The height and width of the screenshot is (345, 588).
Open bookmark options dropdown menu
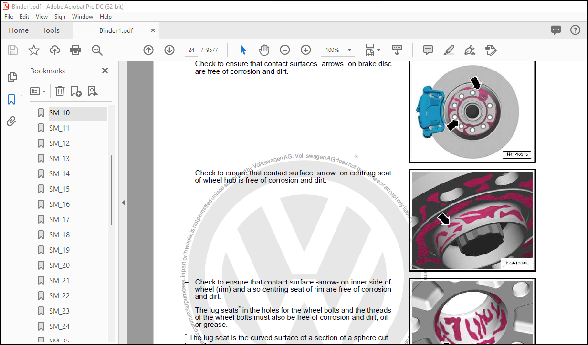click(x=38, y=91)
